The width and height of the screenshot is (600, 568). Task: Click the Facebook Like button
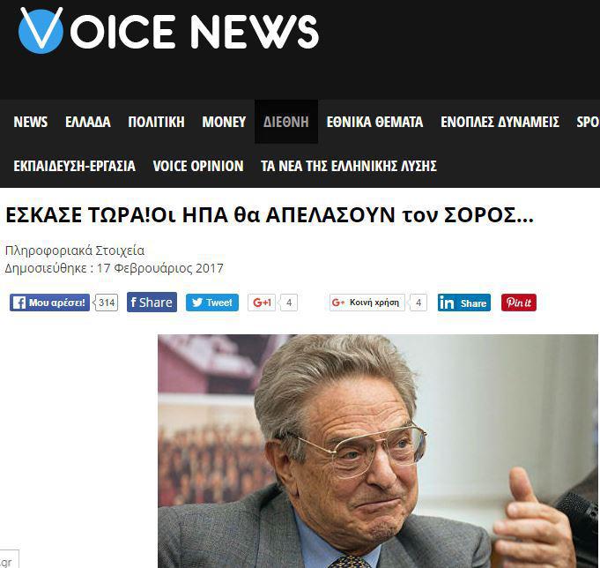[x=49, y=303]
